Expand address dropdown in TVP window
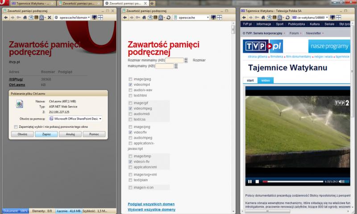357x214 pixels. coord(327,17)
